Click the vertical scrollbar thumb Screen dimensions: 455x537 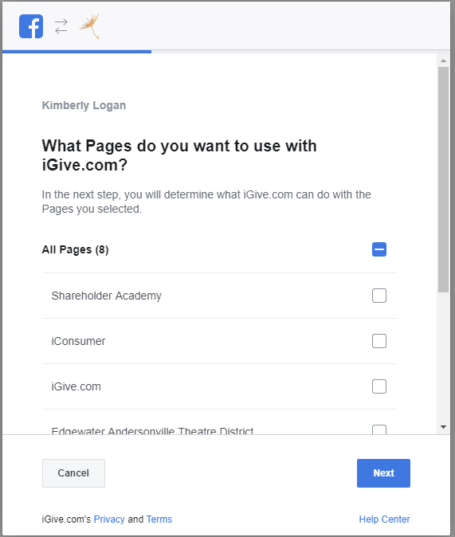pos(443,179)
